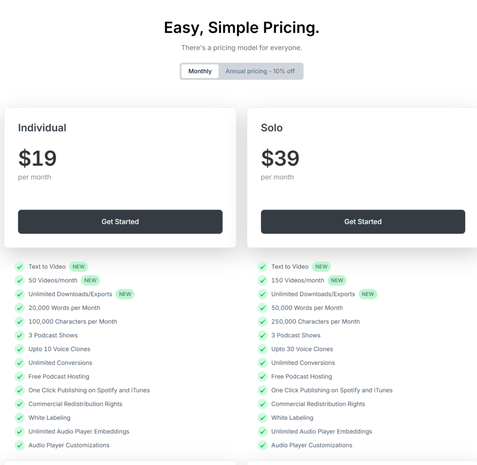477x465 pixels.
Task: Click checkmark icon beside Individual Text to Video
Action: click(20, 267)
